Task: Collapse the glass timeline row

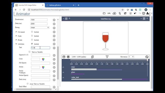Action: pos(63,72)
